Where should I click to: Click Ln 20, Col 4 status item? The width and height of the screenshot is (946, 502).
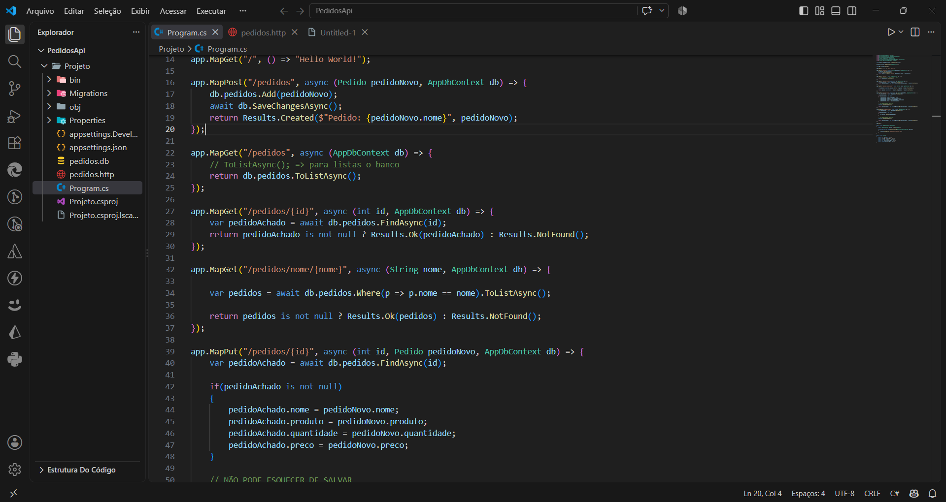pyautogui.click(x=763, y=493)
